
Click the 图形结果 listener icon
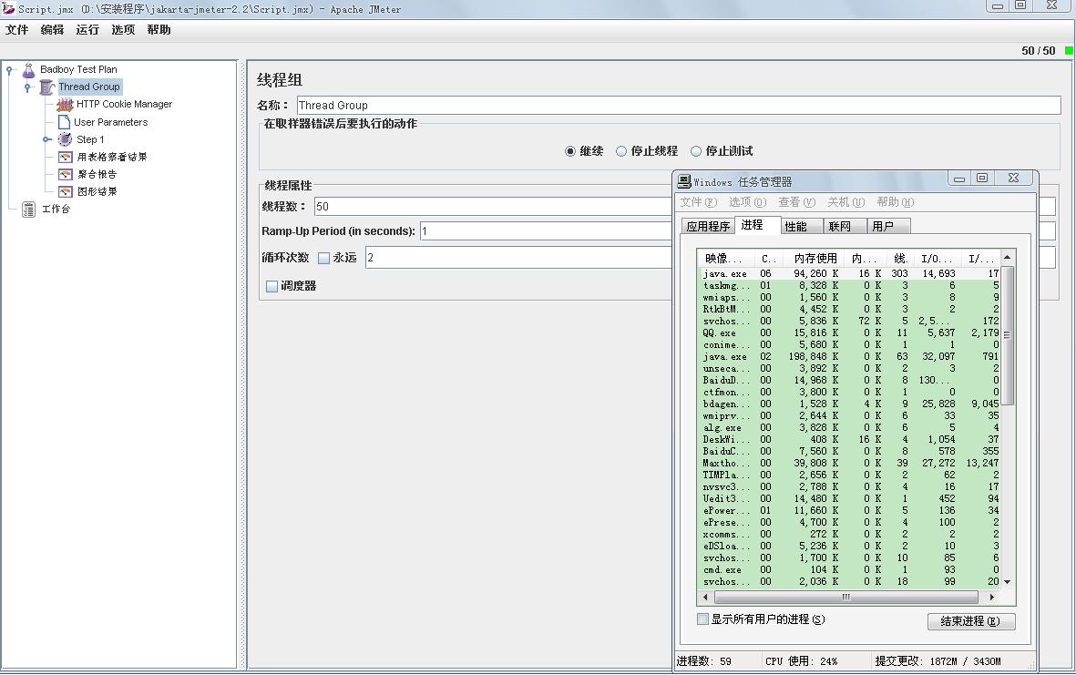point(66,191)
